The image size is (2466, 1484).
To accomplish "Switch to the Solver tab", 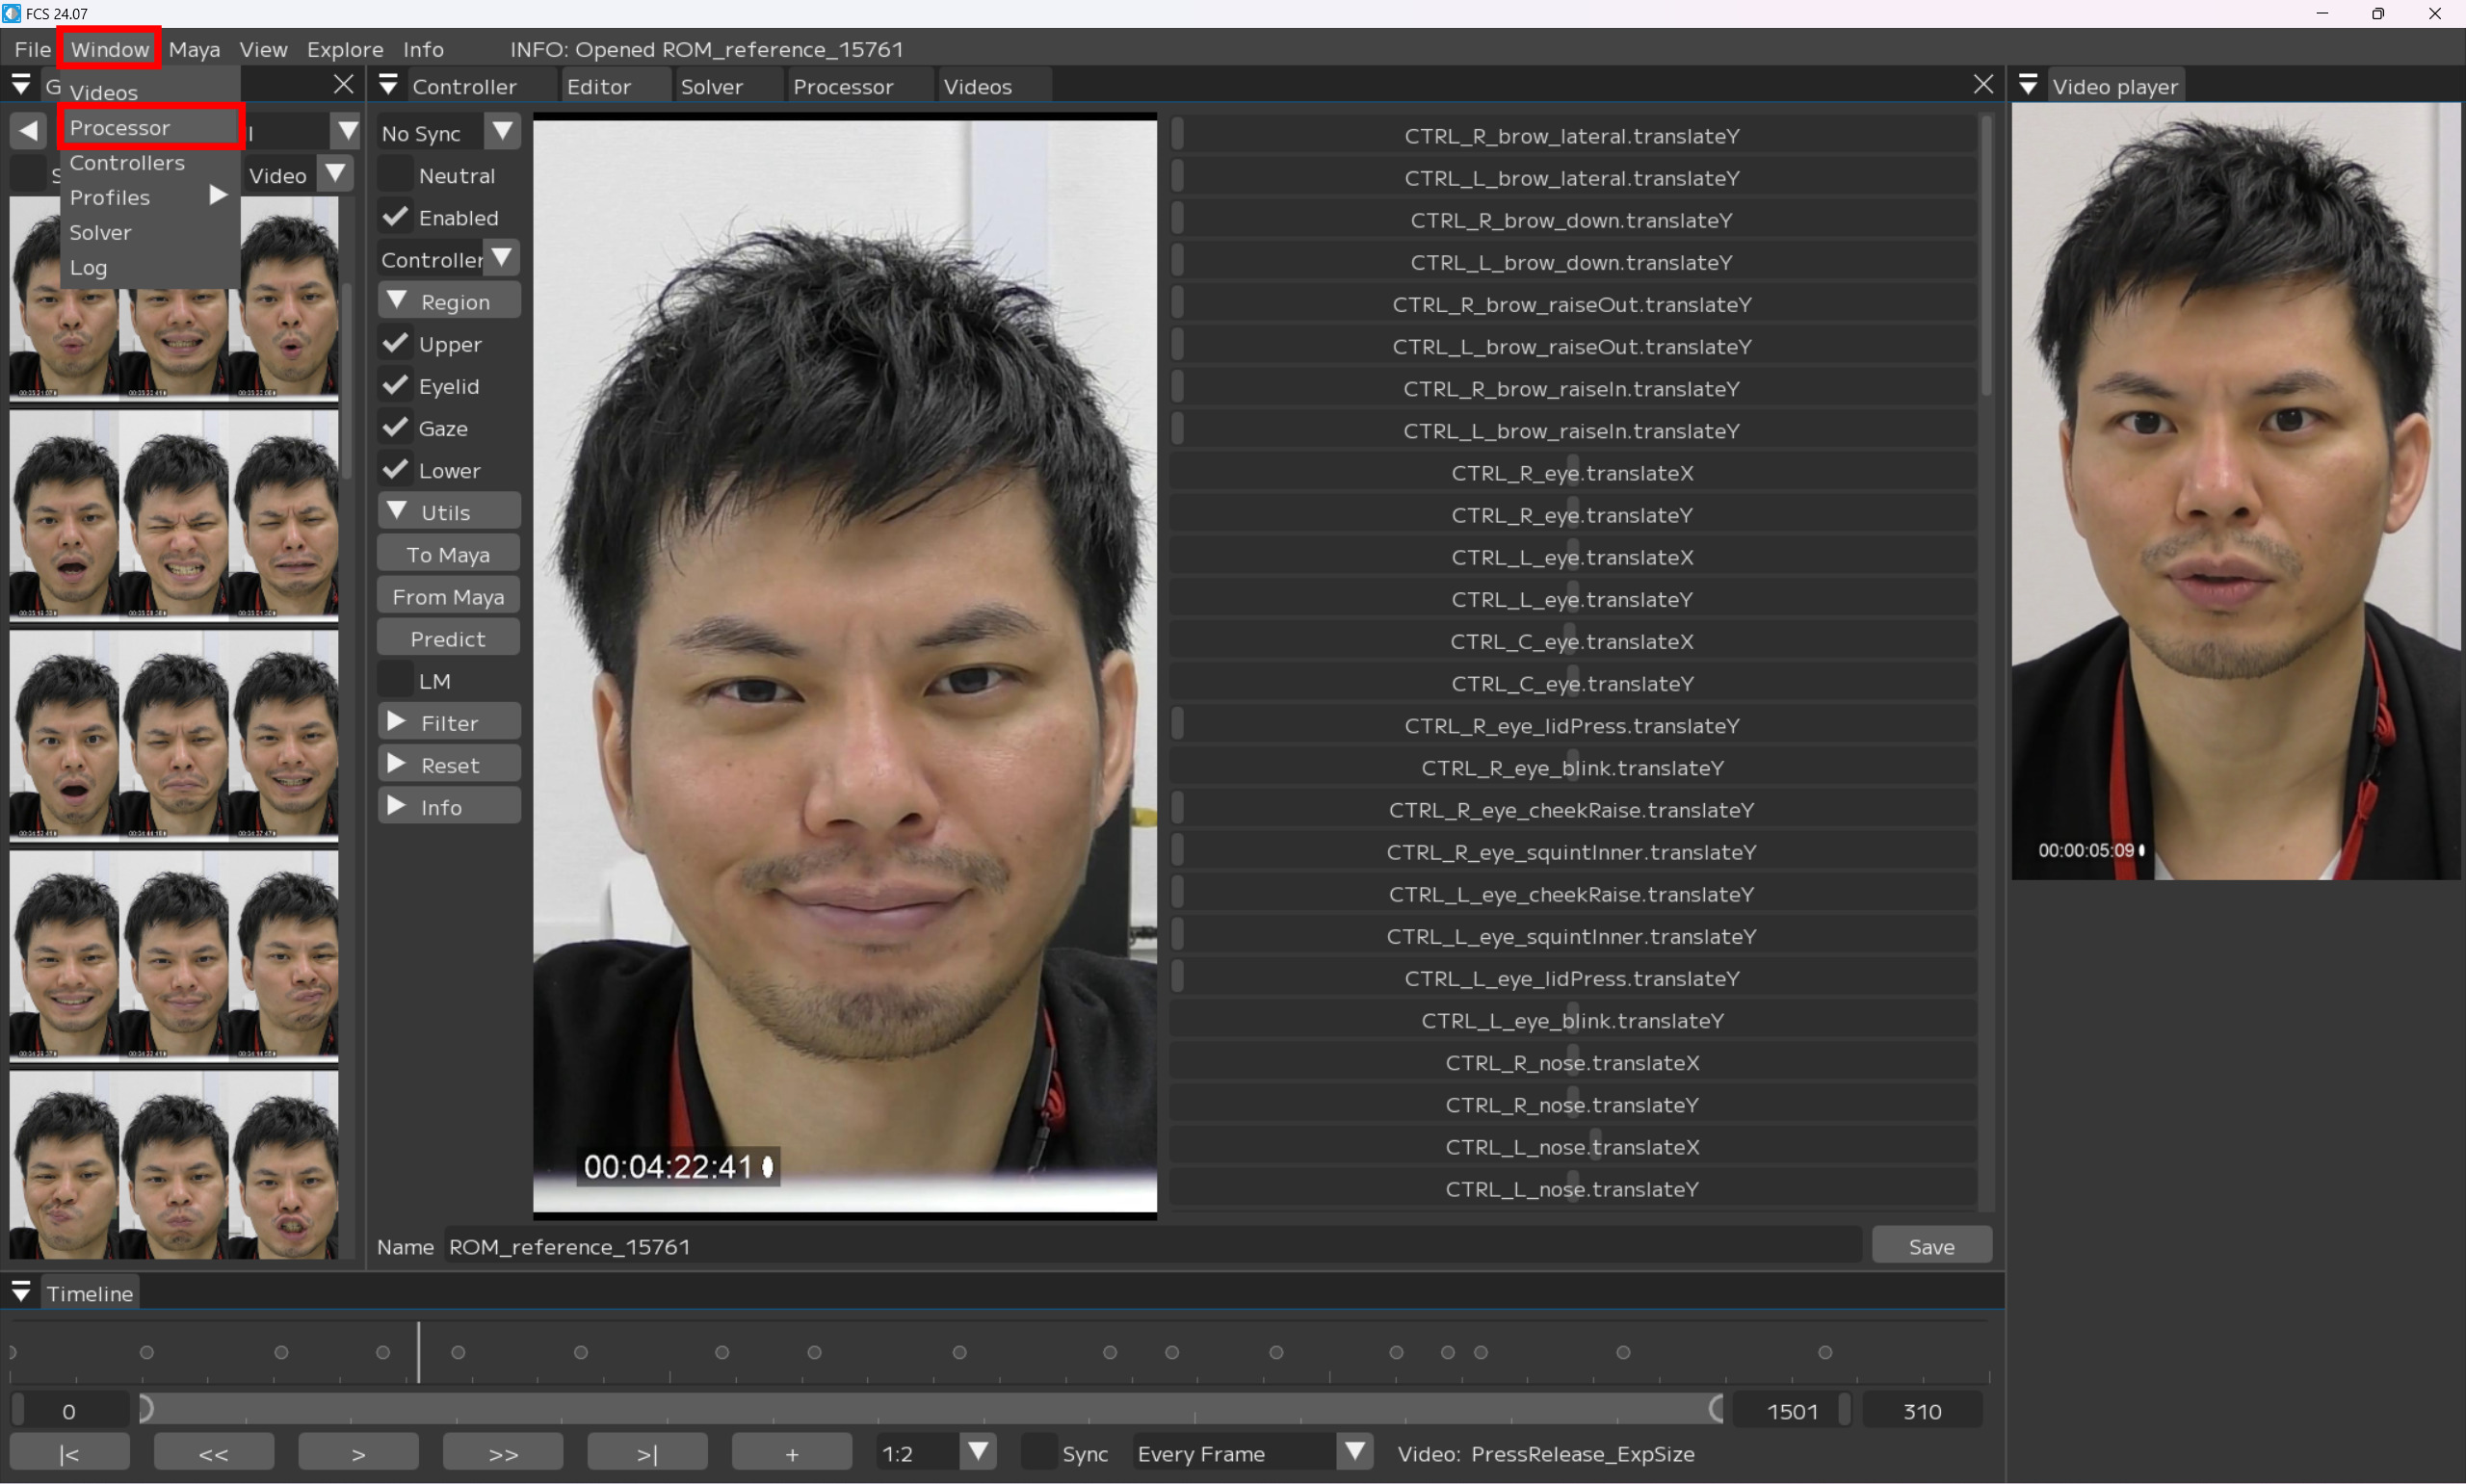I will pos(711,87).
